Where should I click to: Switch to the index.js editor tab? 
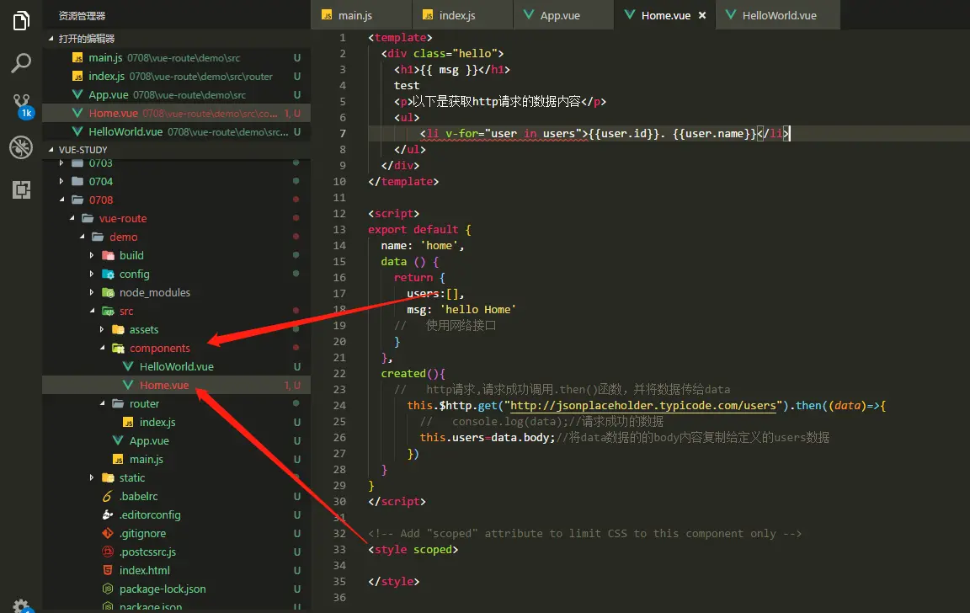coord(462,15)
